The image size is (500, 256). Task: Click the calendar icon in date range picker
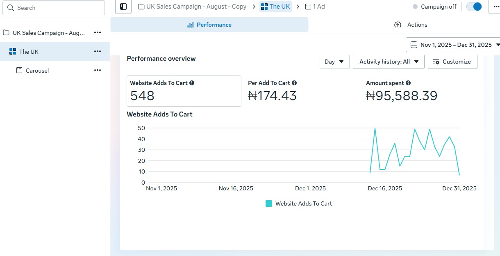click(x=414, y=45)
